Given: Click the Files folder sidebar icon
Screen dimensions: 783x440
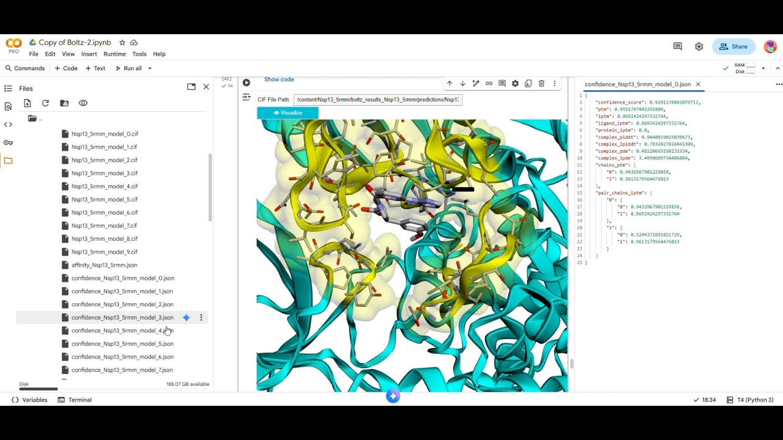Looking at the screenshot, I should (8, 161).
